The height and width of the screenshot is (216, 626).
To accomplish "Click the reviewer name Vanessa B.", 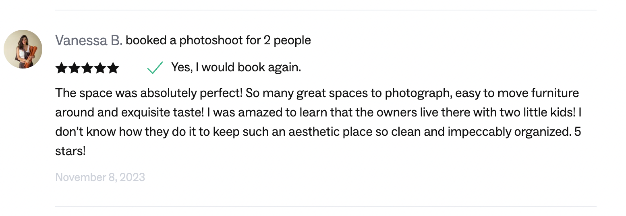I will point(89,40).
